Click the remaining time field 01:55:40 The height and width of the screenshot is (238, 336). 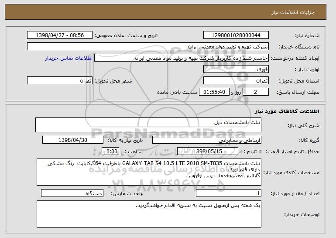pos(214,92)
